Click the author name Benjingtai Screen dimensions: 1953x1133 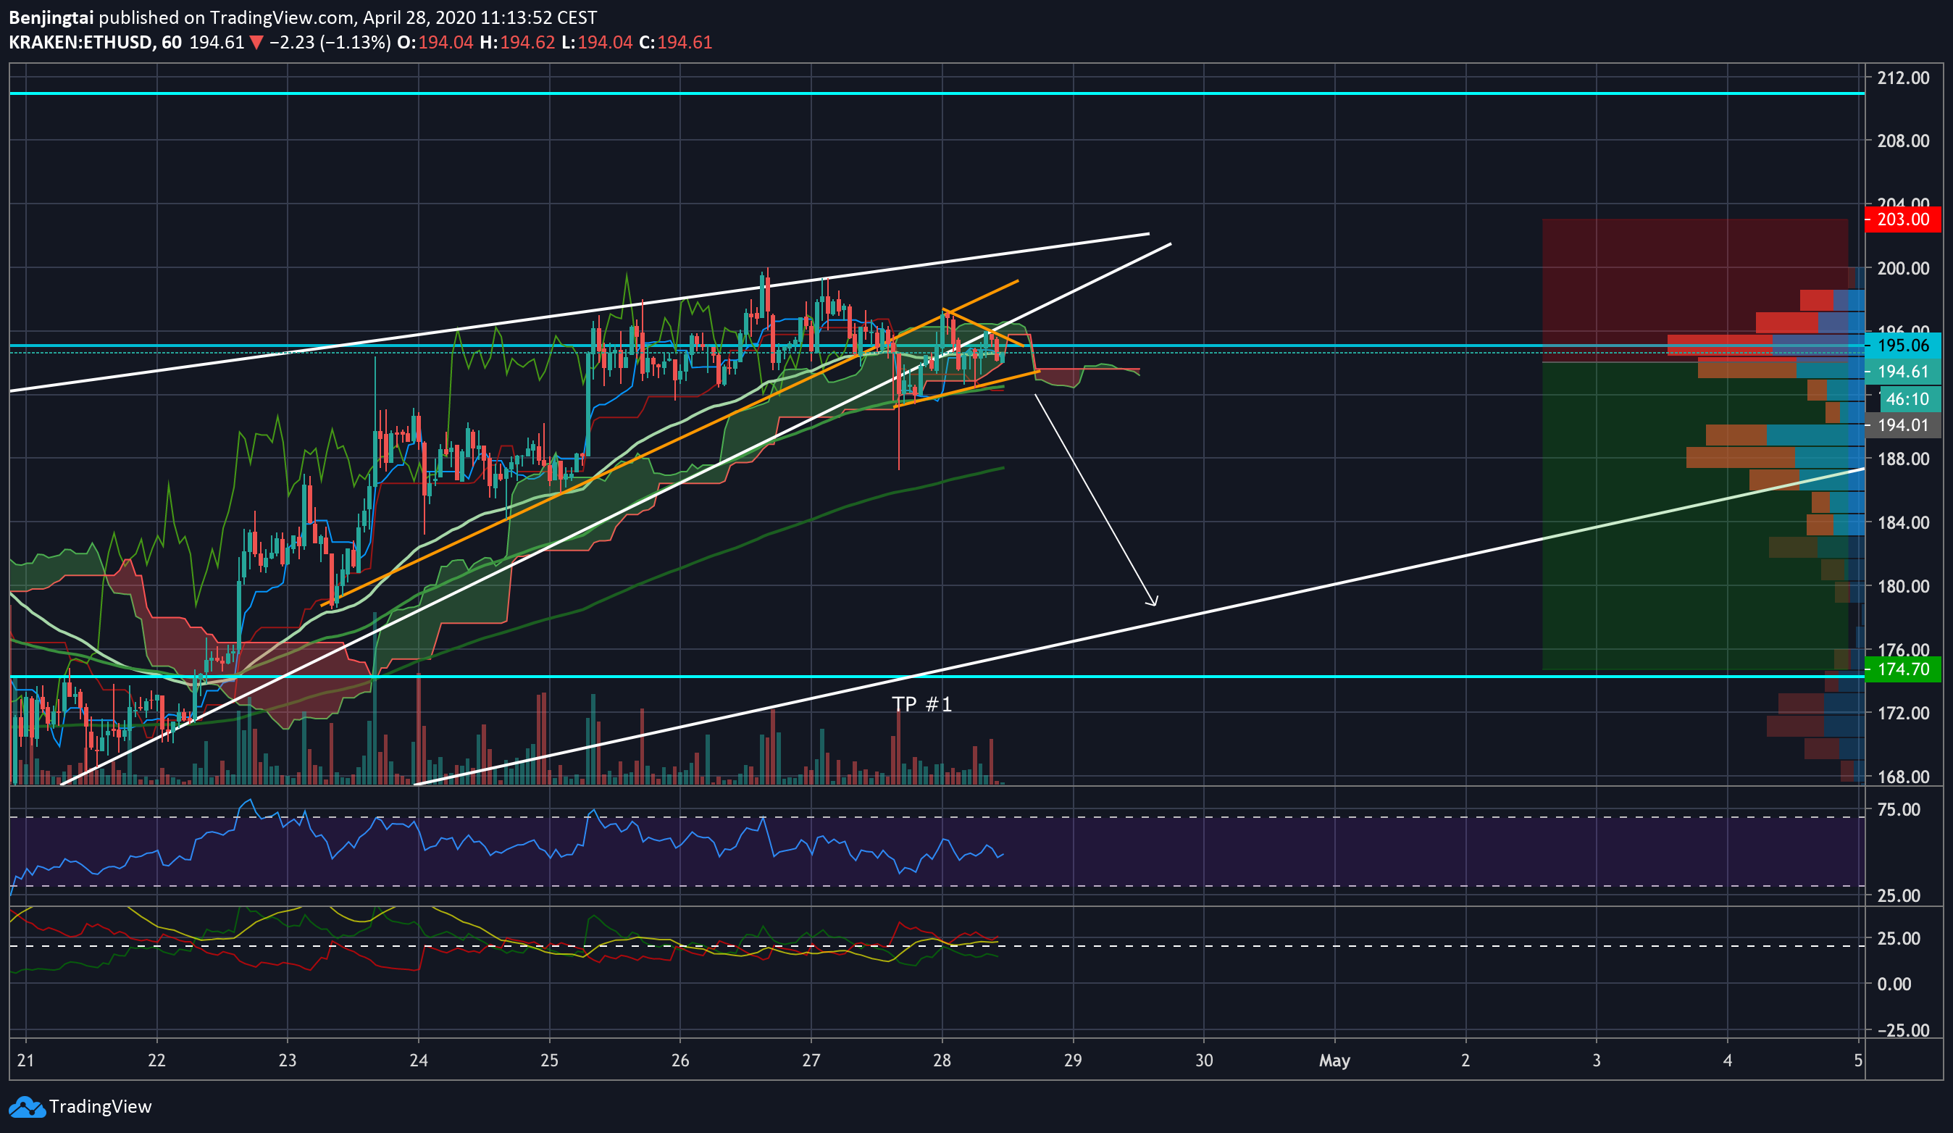pos(51,18)
